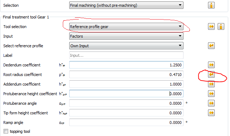Click the Addendum coefficient field 1.0000
This screenshot has height=136, width=230.
pyautogui.click(x=126, y=84)
